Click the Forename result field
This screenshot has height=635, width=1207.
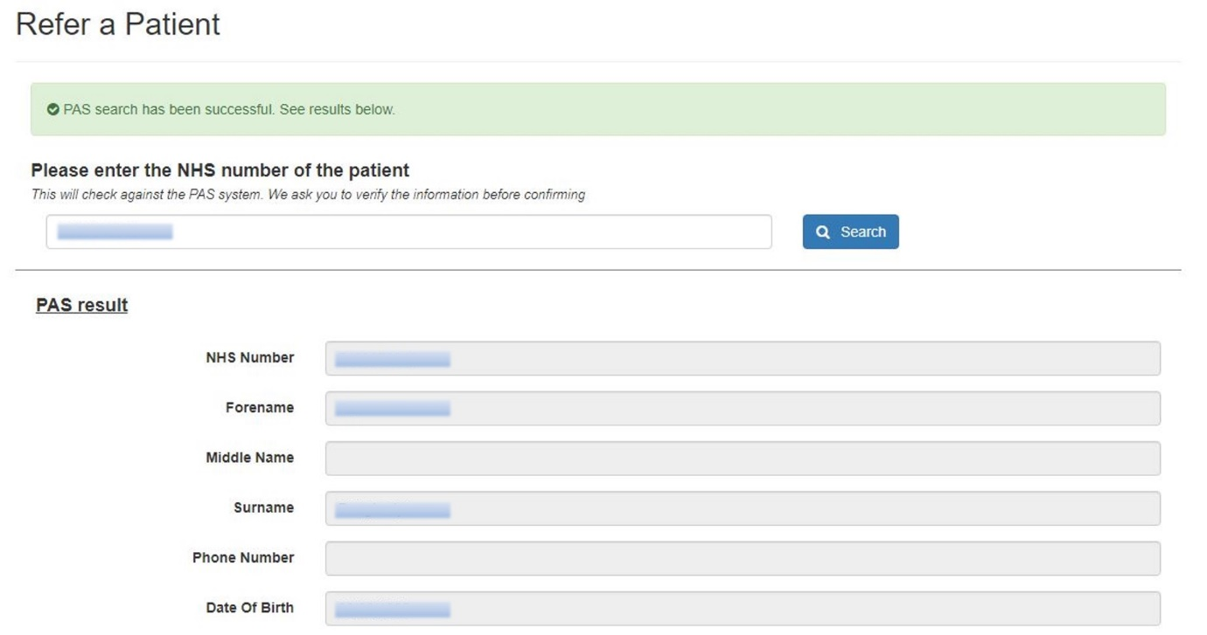743,409
